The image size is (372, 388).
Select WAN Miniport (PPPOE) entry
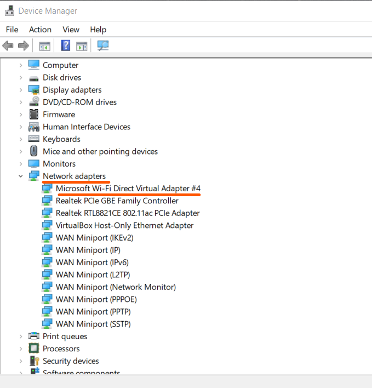coord(96,299)
